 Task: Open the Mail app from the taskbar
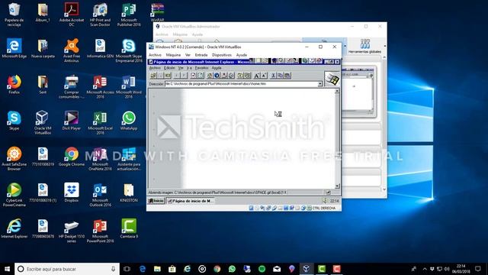277,269
